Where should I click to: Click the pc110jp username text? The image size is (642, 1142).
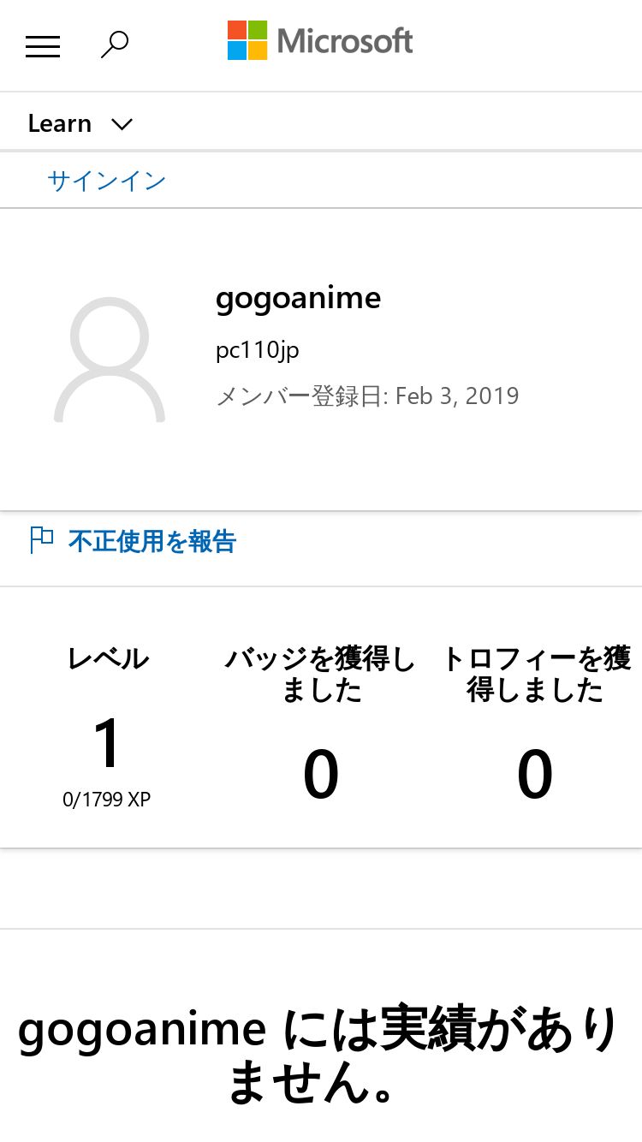tap(258, 350)
